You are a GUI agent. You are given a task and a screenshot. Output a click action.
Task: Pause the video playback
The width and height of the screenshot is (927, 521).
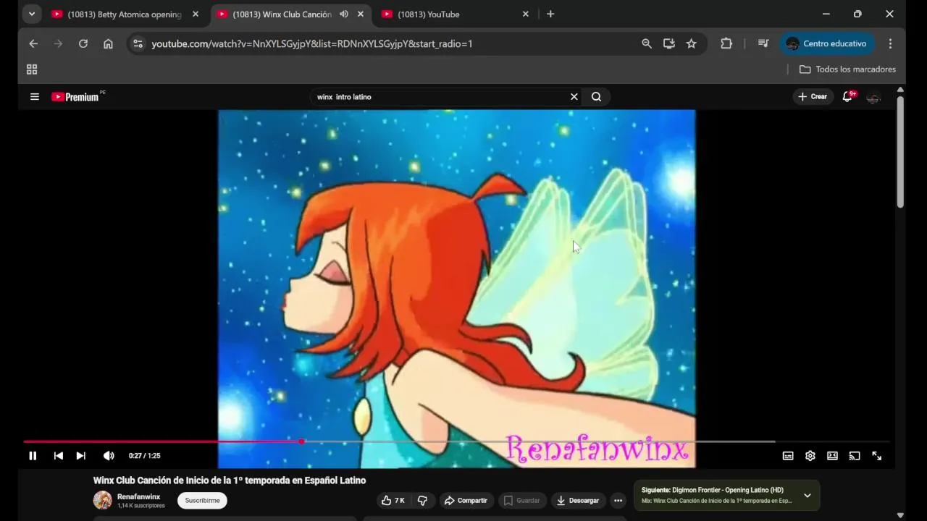[33, 456]
